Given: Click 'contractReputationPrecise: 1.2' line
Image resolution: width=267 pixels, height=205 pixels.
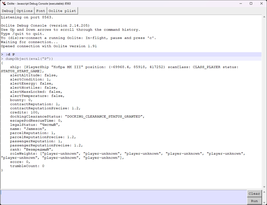Looking at the screenshot, I should click(45, 108).
